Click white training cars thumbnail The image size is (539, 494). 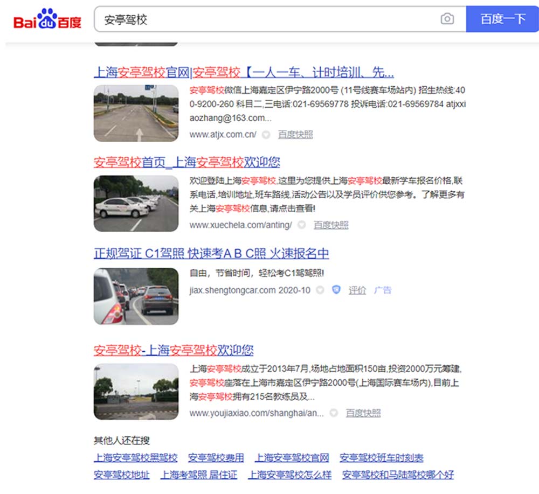tap(136, 204)
